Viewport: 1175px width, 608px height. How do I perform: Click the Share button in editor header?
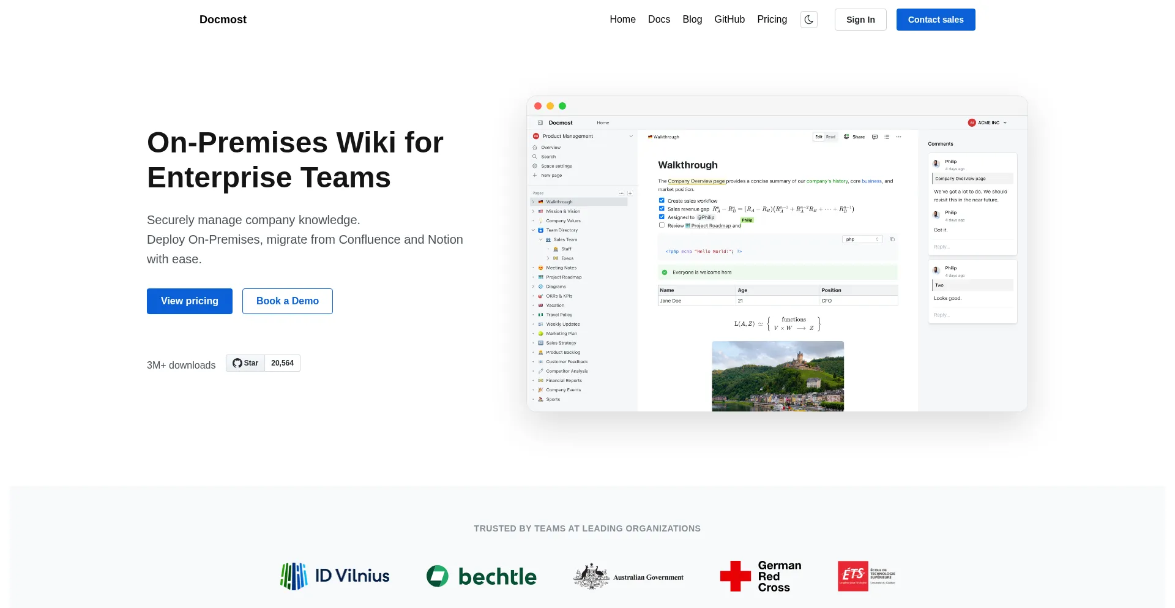(854, 137)
